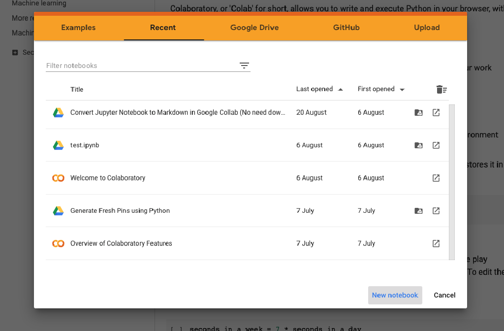The width and height of the screenshot is (504, 331).
Task: Expand the section in the left sidebar
Action: [x=15, y=52]
